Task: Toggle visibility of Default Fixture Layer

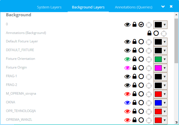Action: [x=127, y=42]
